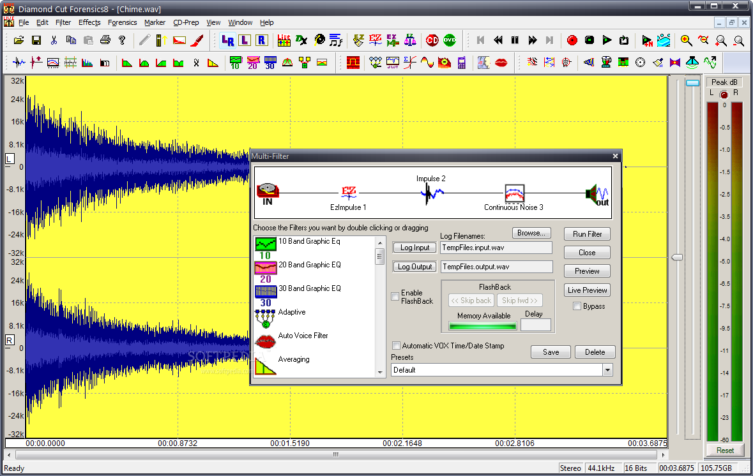Reset the Peak dB meter

click(725, 450)
